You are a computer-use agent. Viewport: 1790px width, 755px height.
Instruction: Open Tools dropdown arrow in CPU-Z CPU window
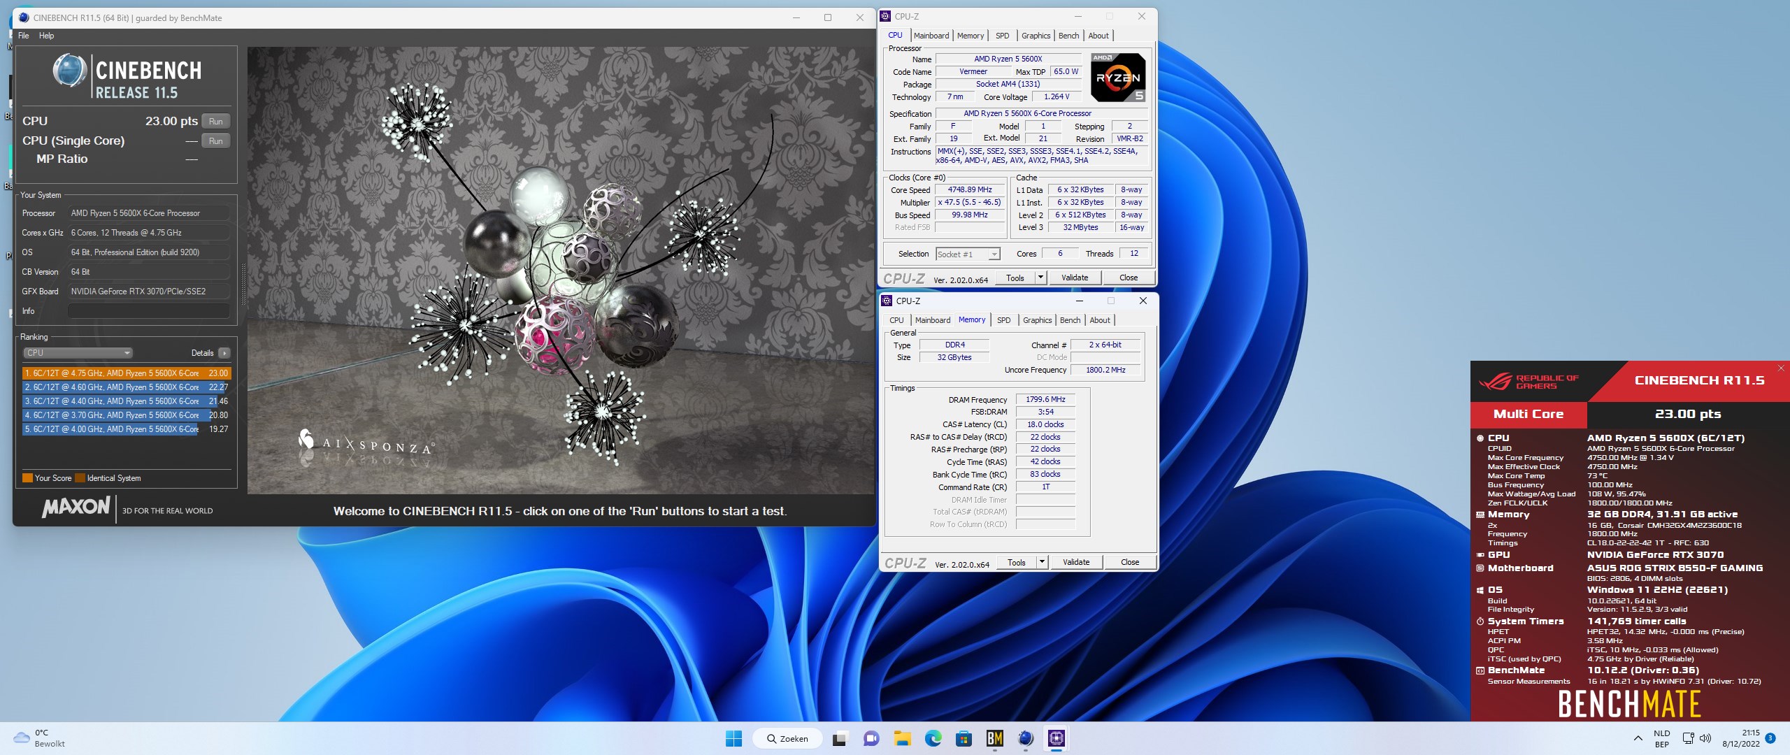click(x=1040, y=278)
